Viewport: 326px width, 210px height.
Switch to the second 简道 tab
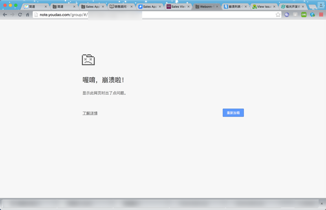pos(64,7)
